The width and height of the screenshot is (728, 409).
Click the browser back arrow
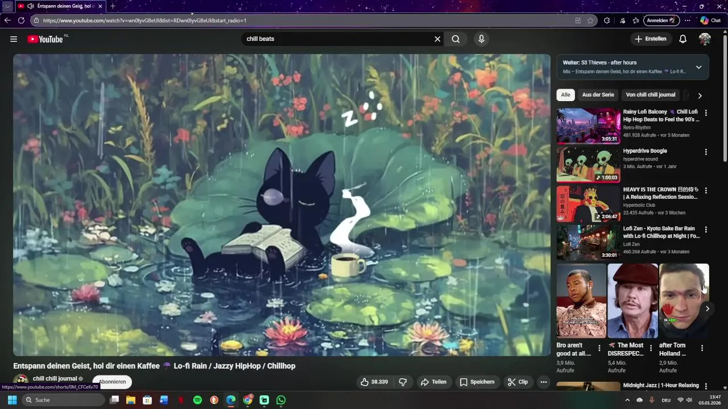[x=7, y=20]
